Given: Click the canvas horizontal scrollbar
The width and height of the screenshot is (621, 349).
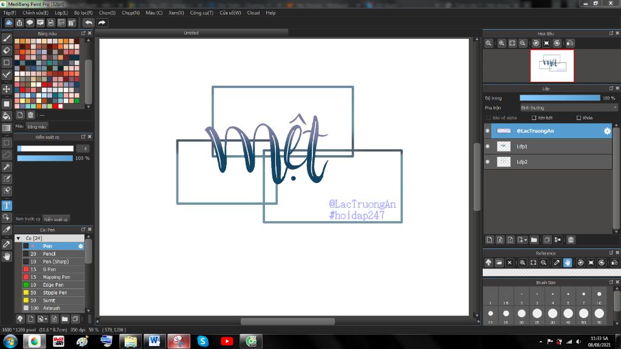Looking at the screenshot, I should [287, 321].
